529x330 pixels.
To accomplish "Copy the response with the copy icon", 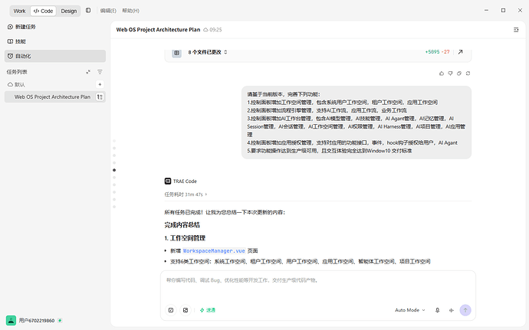I will 458,74.
